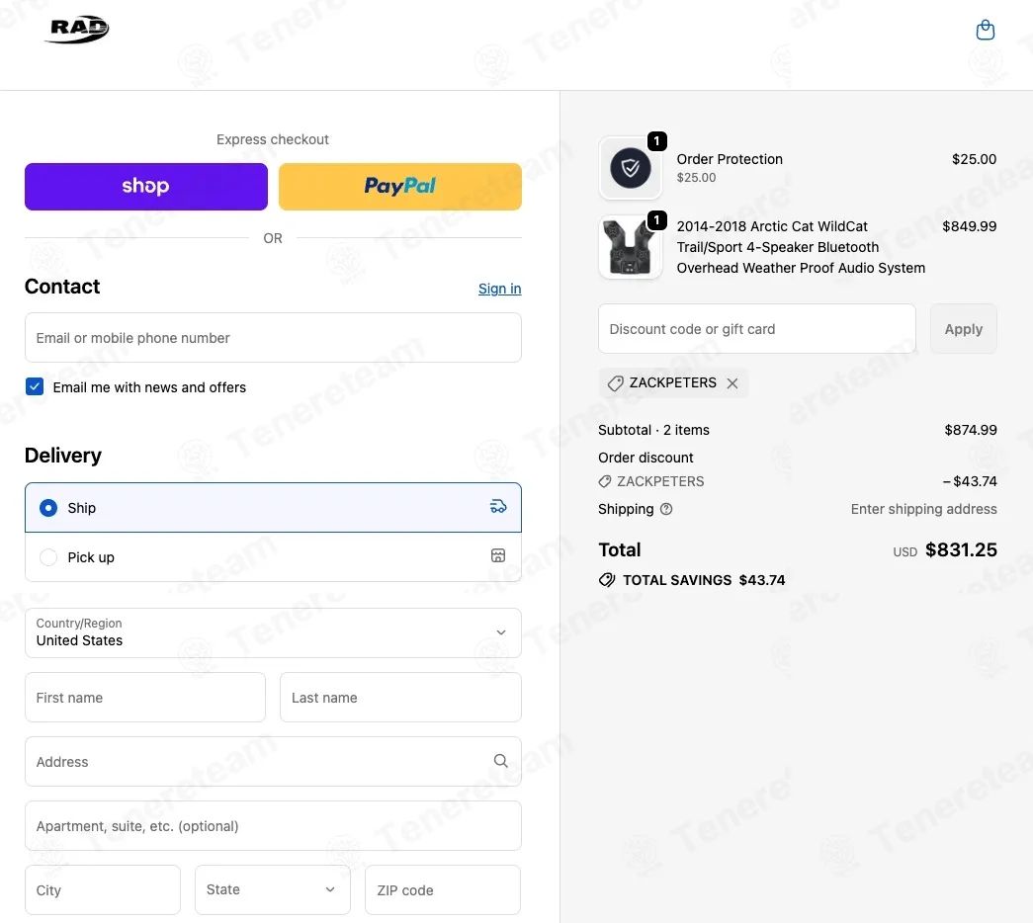Viewport: 1033px width, 923px height.
Task: Click the delivery truck icon
Action: point(498,507)
